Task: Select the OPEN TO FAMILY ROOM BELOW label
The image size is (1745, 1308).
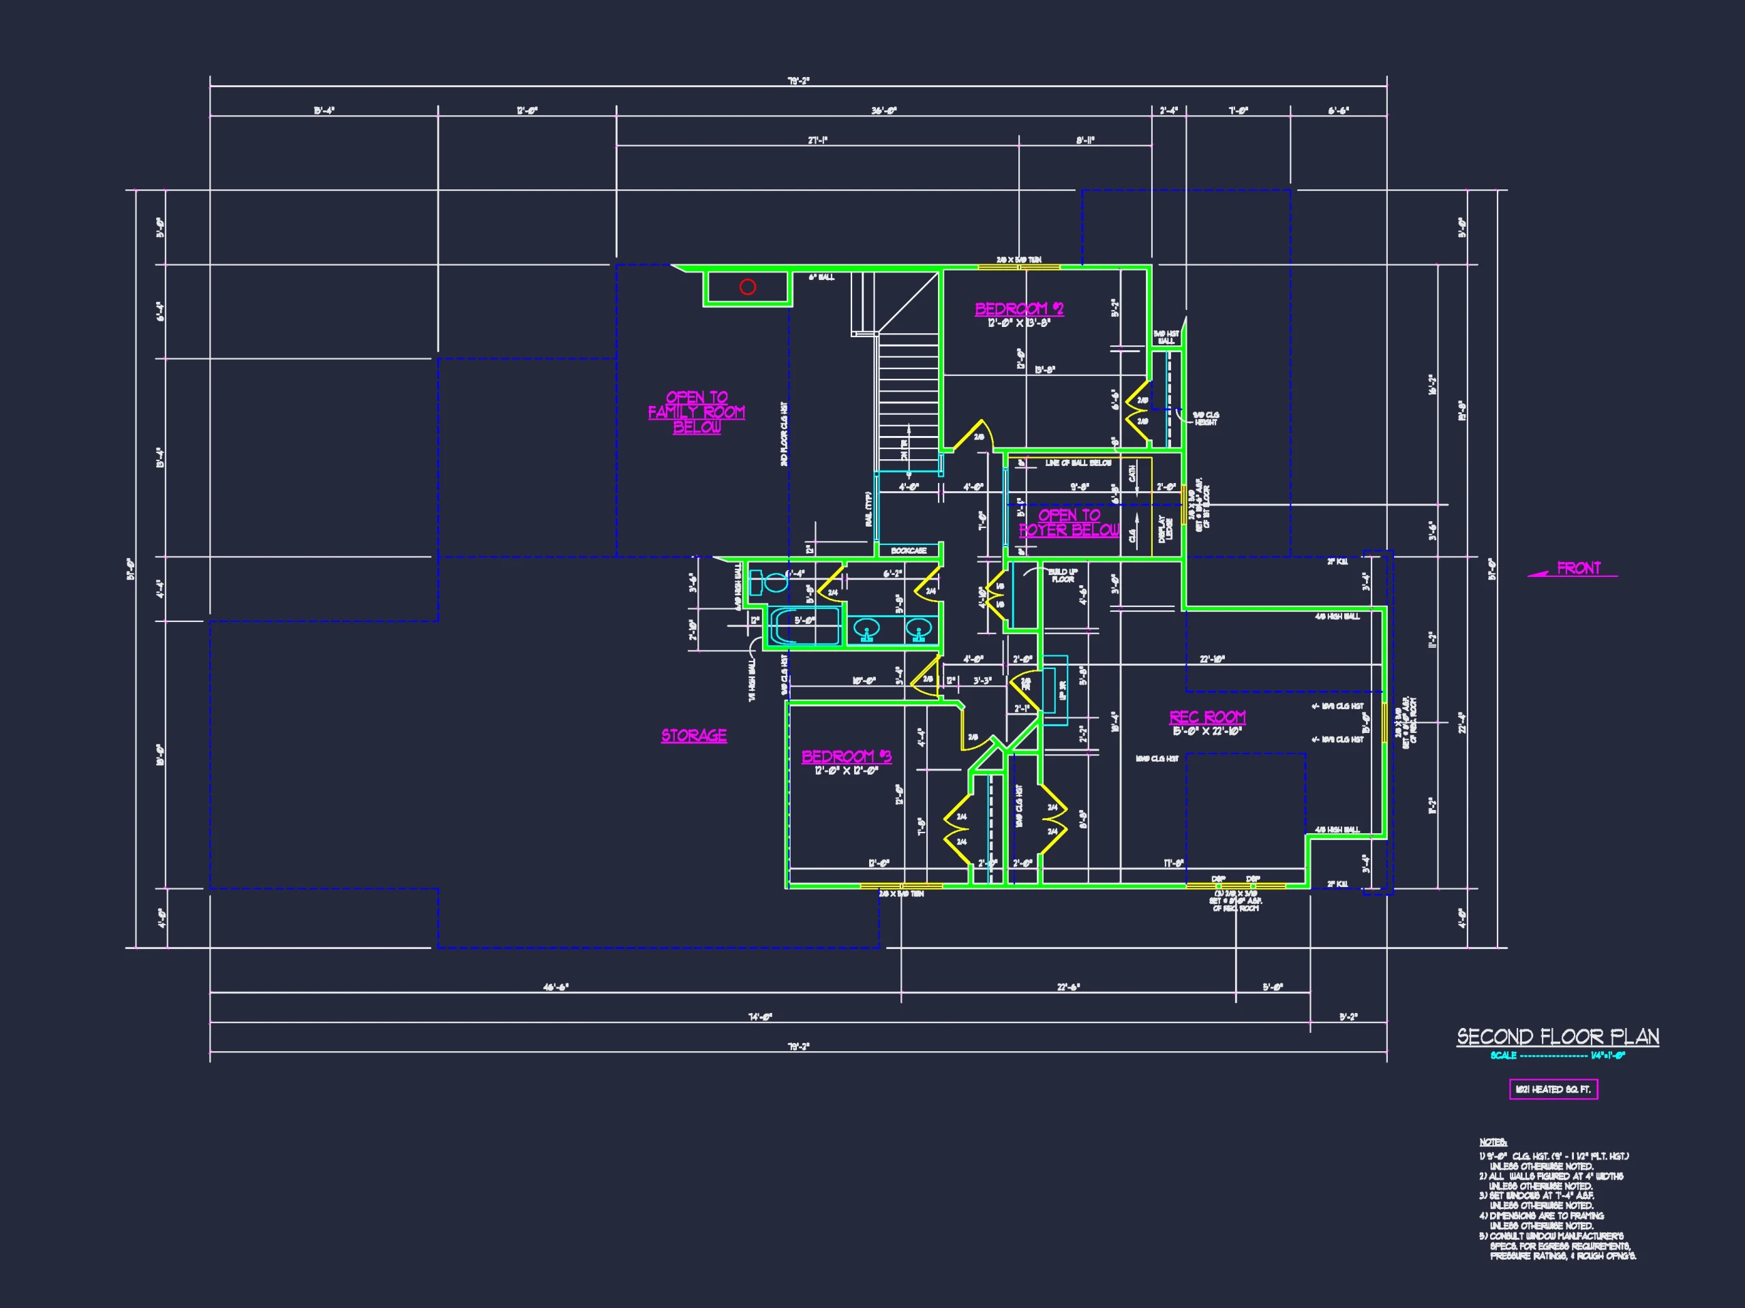Action: click(697, 412)
